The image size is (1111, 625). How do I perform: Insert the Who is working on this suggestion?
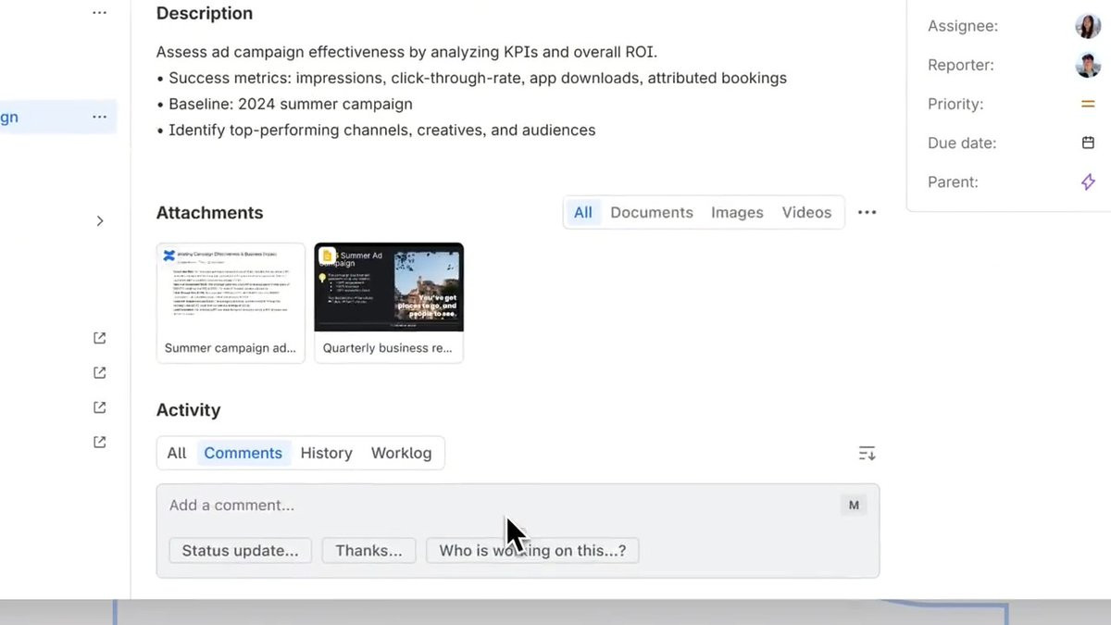click(x=532, y=550)
